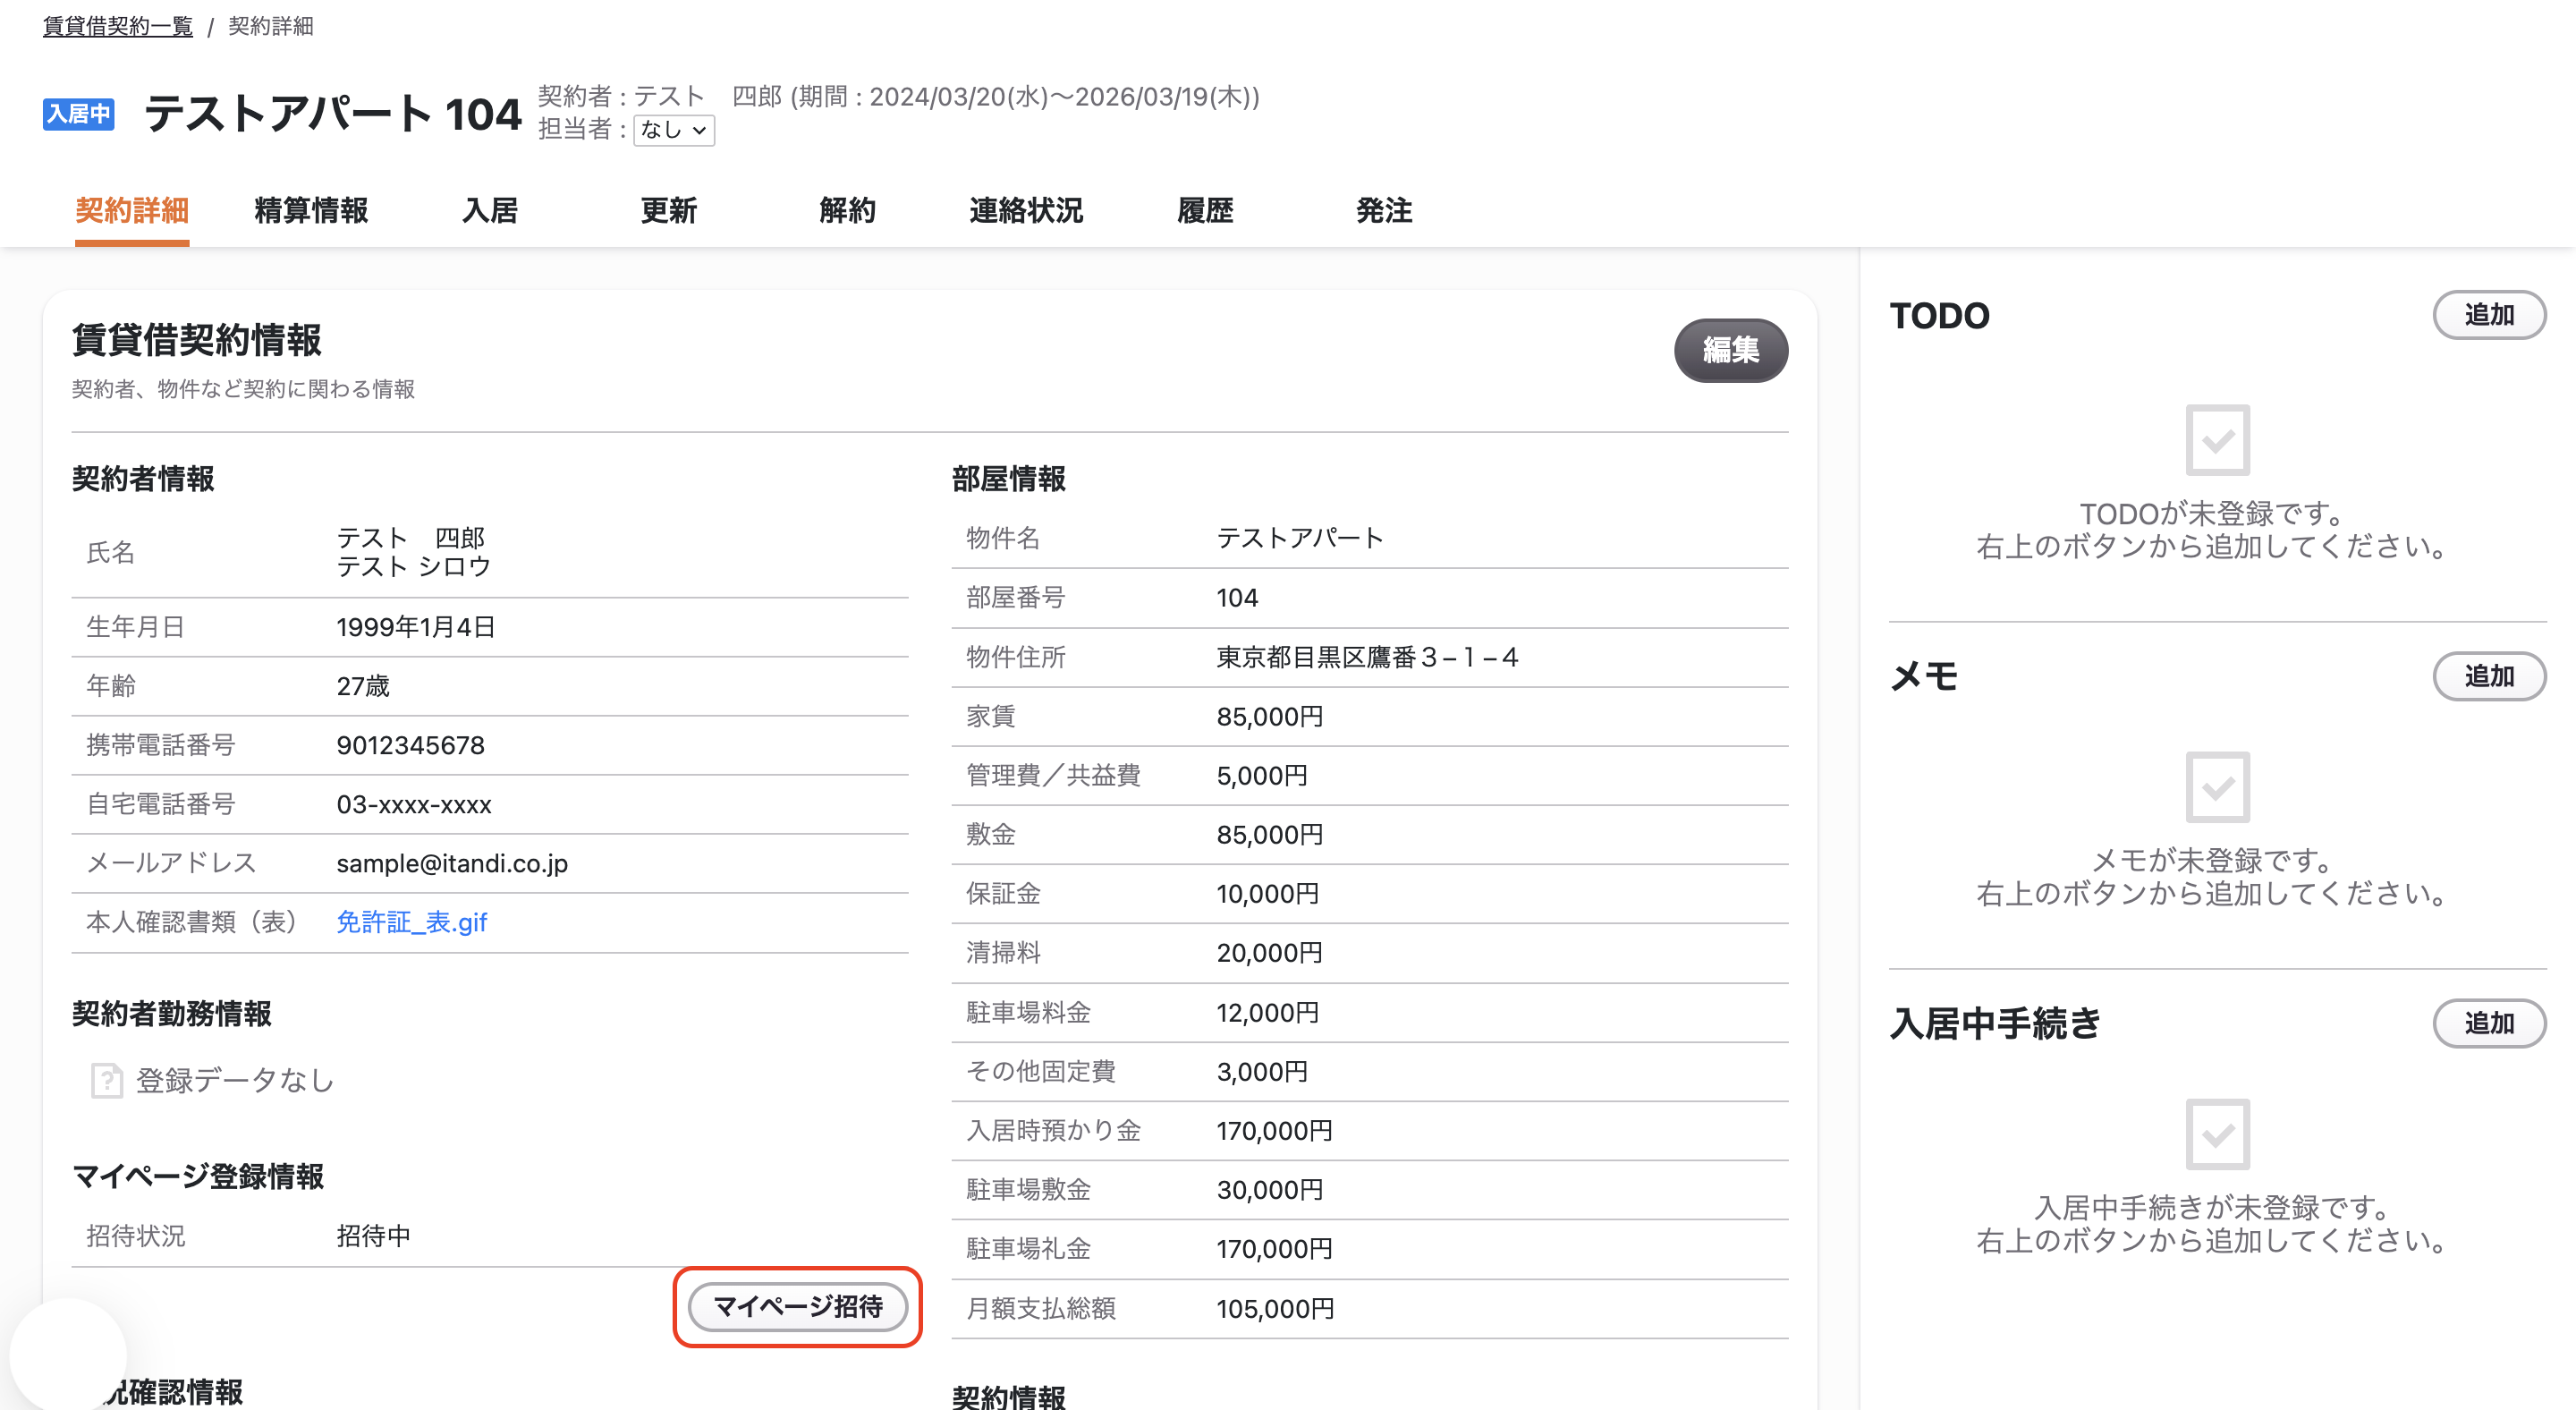Click the 入居時預かり金 value 170,000円
The width and height of the screenshot is (2576, 1410).
click(1275, 1130)
